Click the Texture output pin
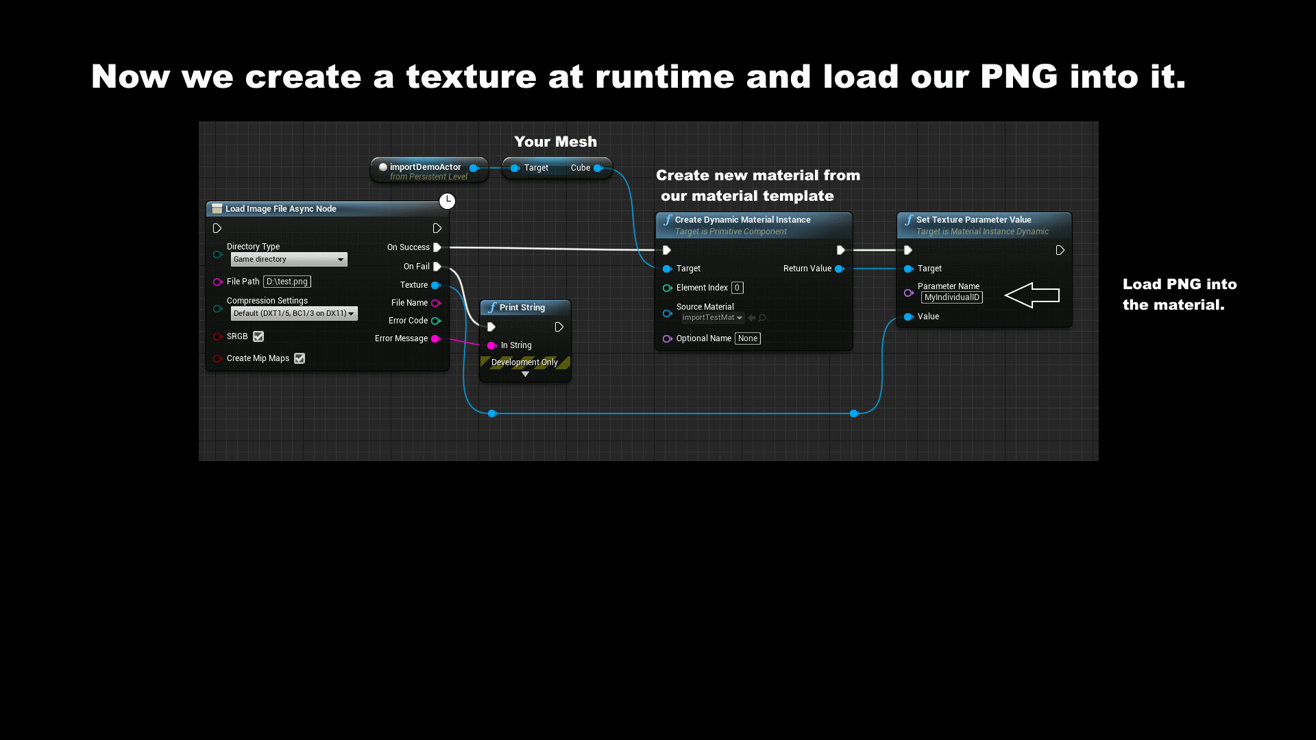Screen dimensions: 1316x740 pyautogui.click(x=435, y=285)
